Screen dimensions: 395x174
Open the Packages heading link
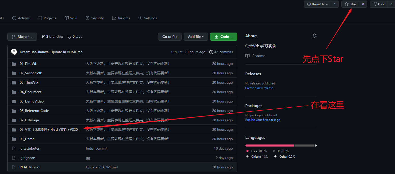[254, 106]
